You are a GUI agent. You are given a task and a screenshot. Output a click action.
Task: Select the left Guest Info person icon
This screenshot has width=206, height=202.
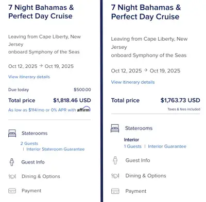click(12, 162)
